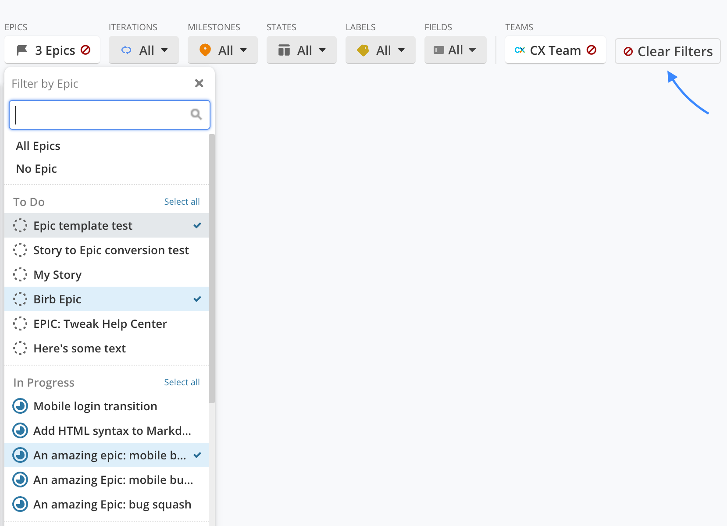Remove the 3 Epics filter via red cancel icon
Image resolution: width=727 pixels, height=526 pixels.
86,50
